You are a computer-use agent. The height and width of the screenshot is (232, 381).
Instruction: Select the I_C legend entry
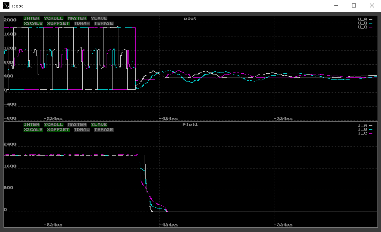tap(365, 133)
